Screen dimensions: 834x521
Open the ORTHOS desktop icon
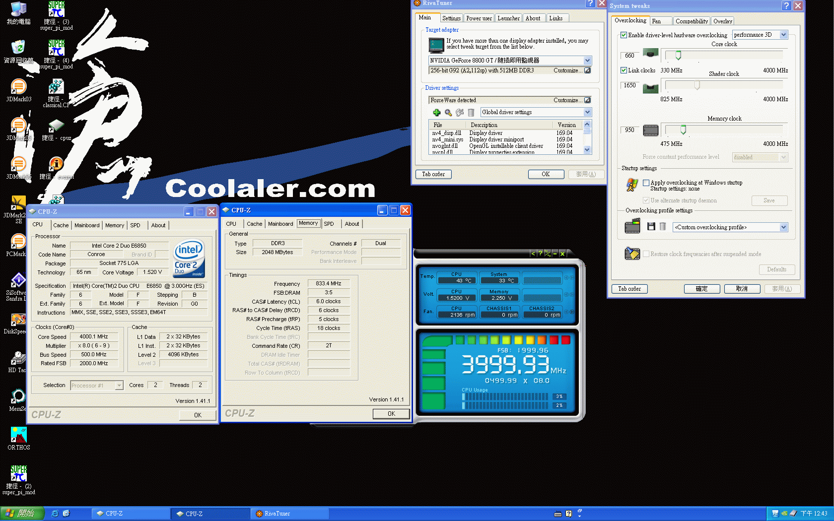point(18,438)
